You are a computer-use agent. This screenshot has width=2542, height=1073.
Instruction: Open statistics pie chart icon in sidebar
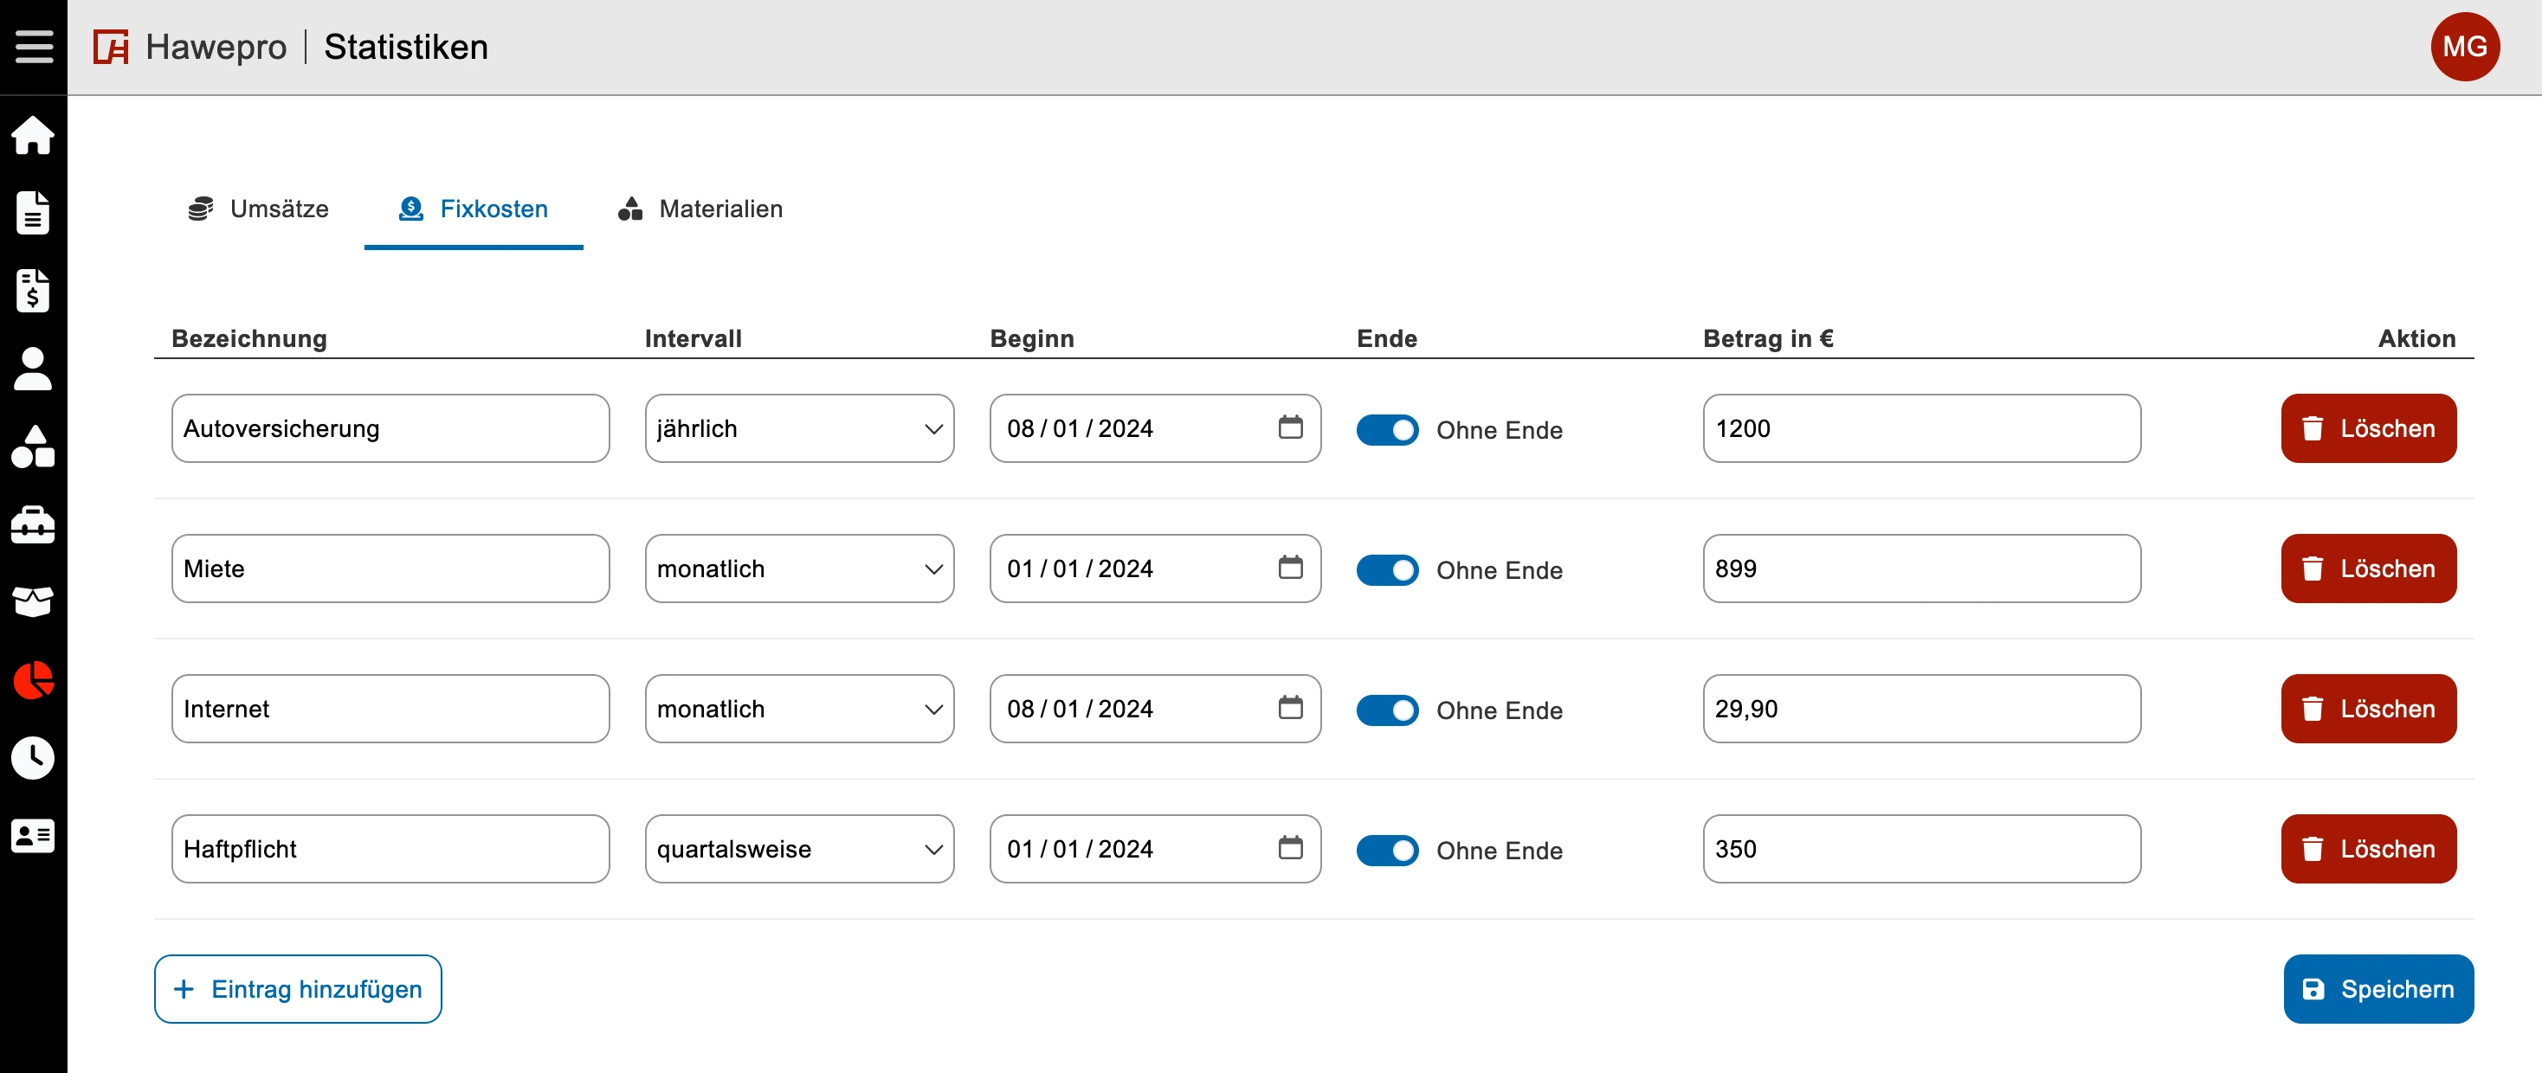pyautogui.click(x=33, y=679)
